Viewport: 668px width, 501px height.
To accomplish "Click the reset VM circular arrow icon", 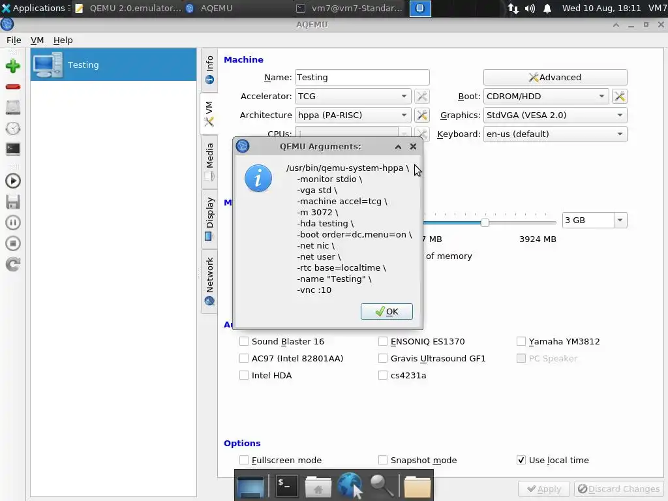I will 13,265.
